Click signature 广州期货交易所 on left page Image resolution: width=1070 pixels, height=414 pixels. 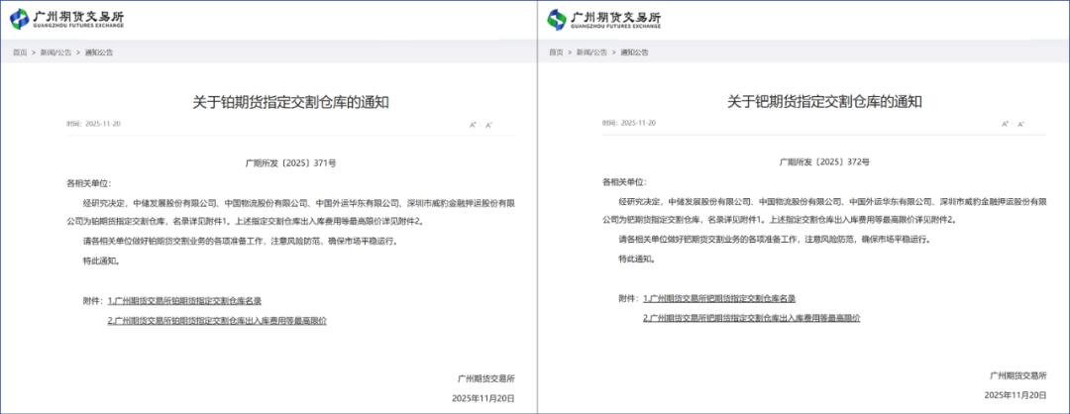(485, 378)
